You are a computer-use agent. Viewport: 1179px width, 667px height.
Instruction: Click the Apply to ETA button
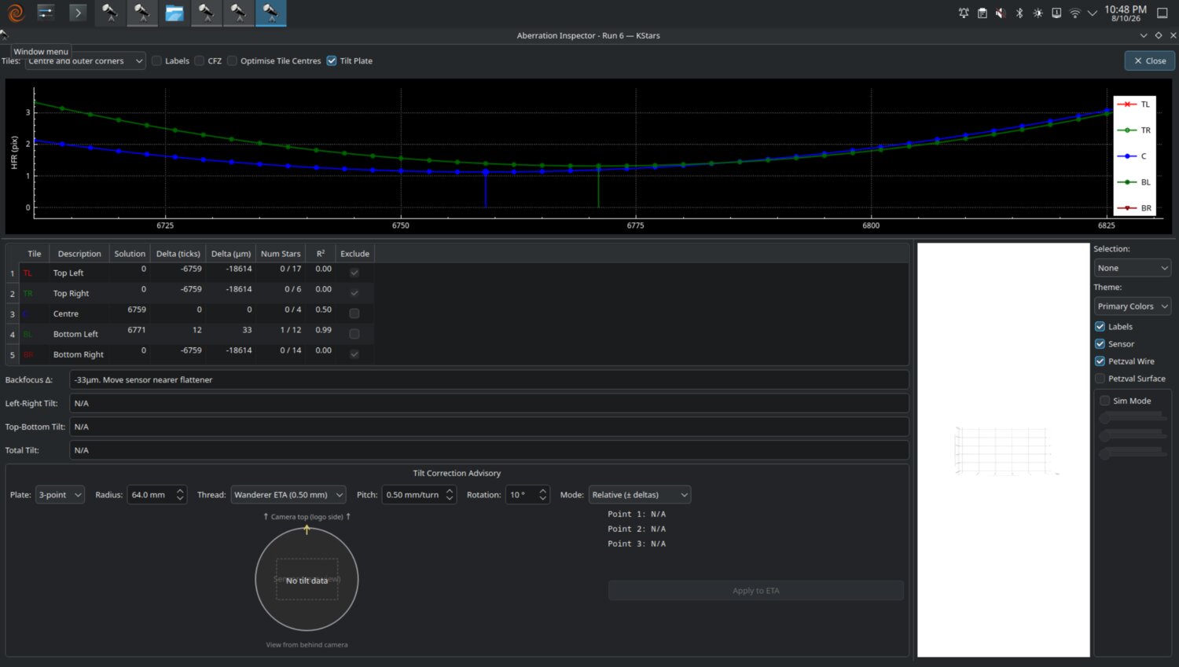tap(756, 591)
